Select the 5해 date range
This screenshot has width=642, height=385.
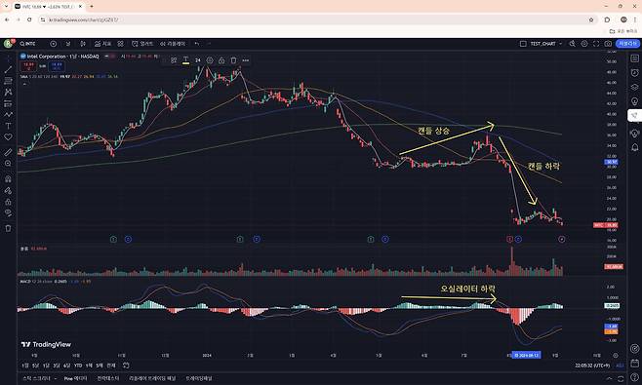[x=100, y=366]
